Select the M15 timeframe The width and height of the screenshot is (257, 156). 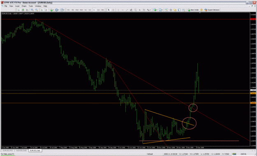click(x=77, y=10)
